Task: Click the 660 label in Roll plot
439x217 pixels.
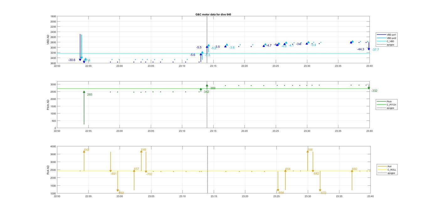Action: coord(354,169)
